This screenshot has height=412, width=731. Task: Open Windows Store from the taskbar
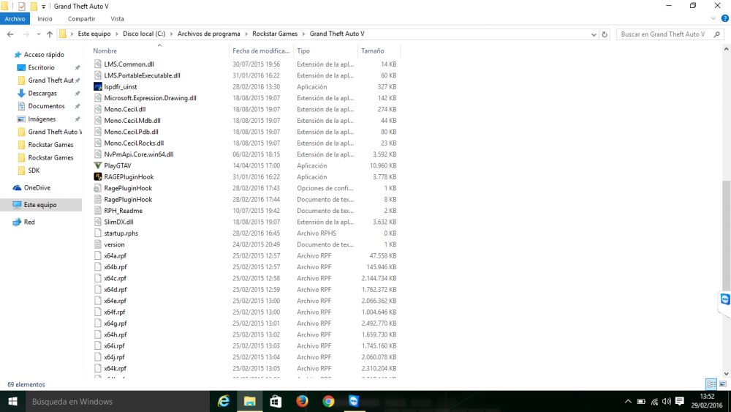pyautogui.click(x=276, y=401)
